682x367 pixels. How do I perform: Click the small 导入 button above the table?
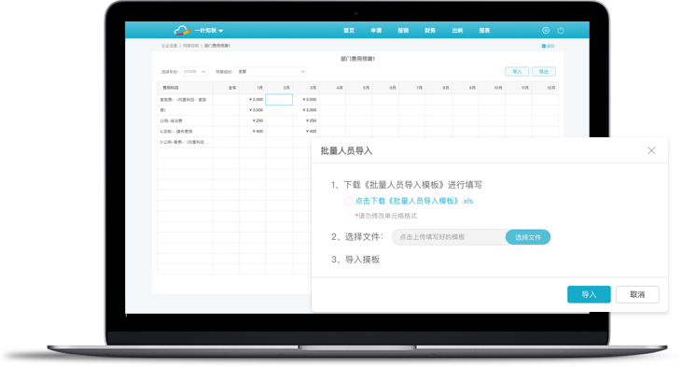[x=517, y=71]
